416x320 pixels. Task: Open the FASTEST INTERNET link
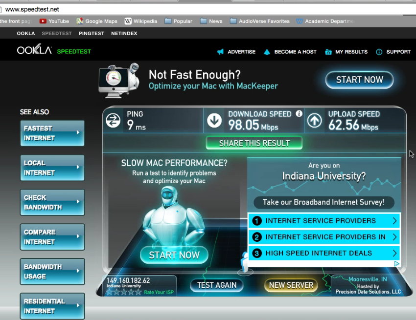coord(52,133)
